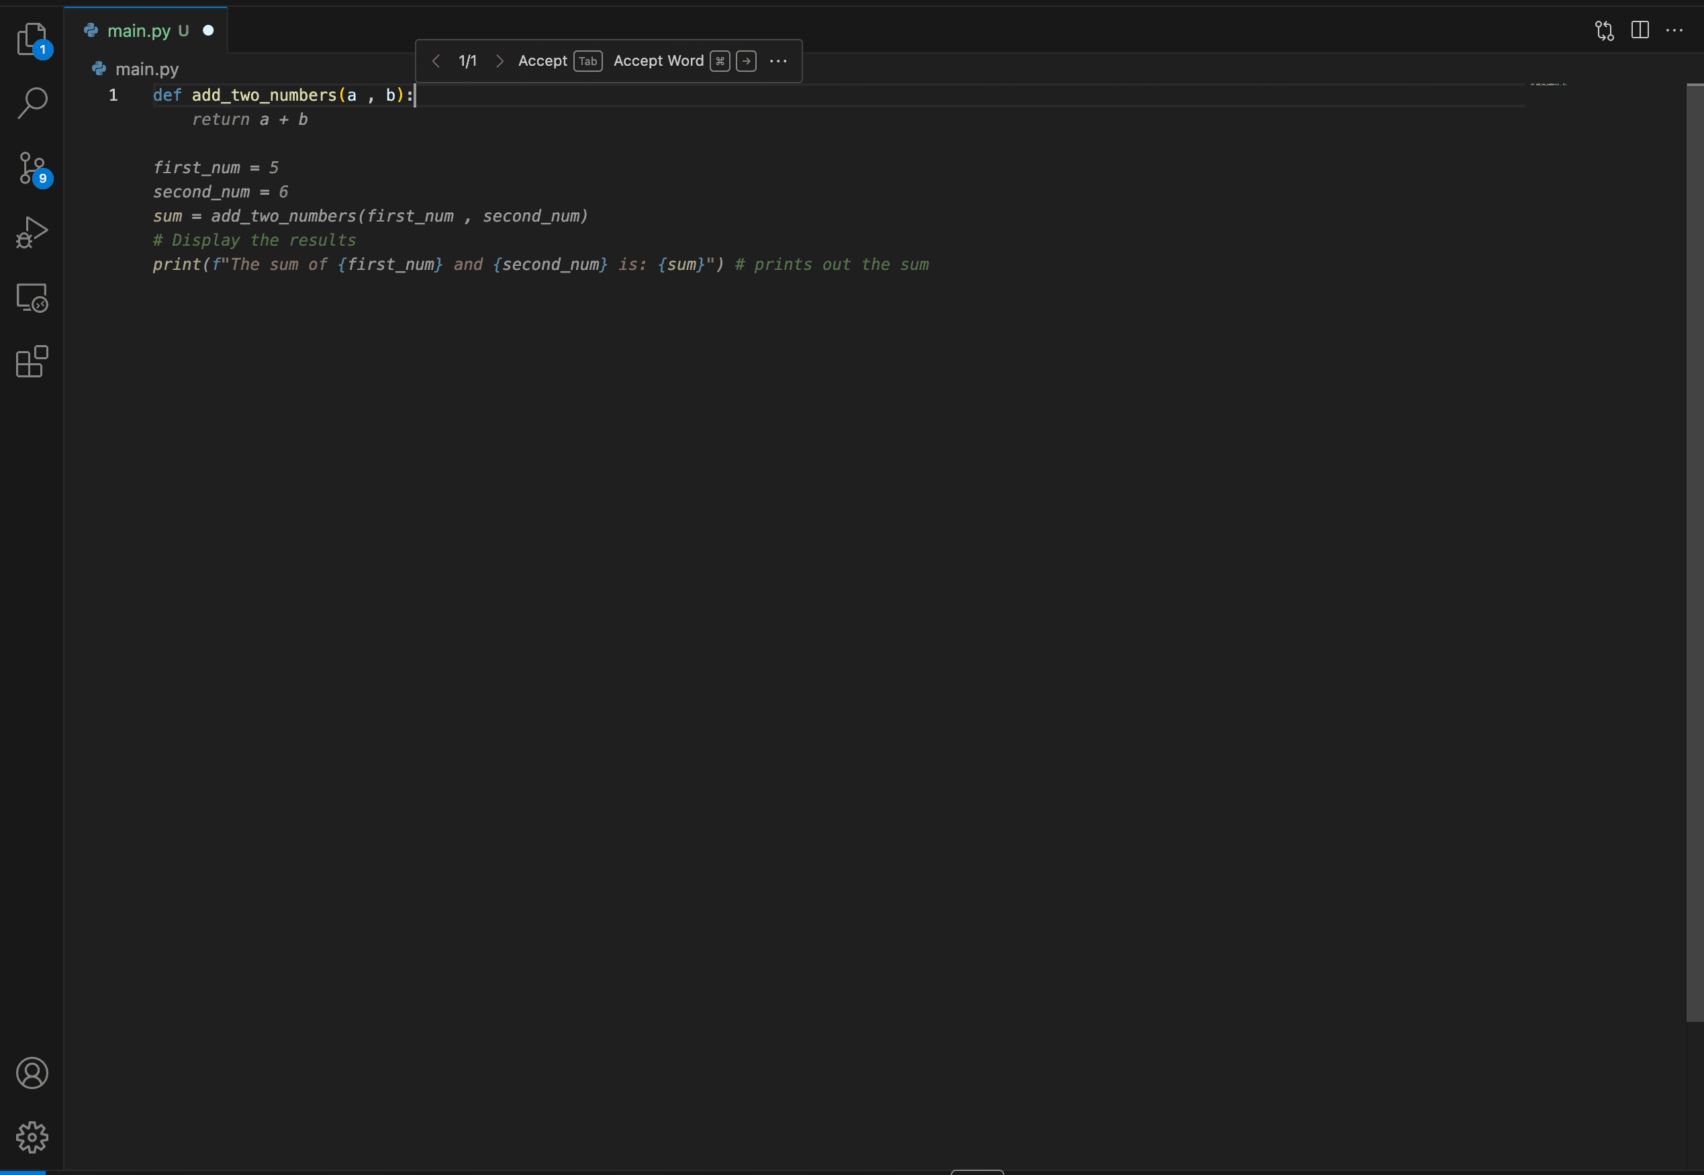The image size is (1704, 1175).
Task: Open the Run and Debug view
Action: pos(32,231)
